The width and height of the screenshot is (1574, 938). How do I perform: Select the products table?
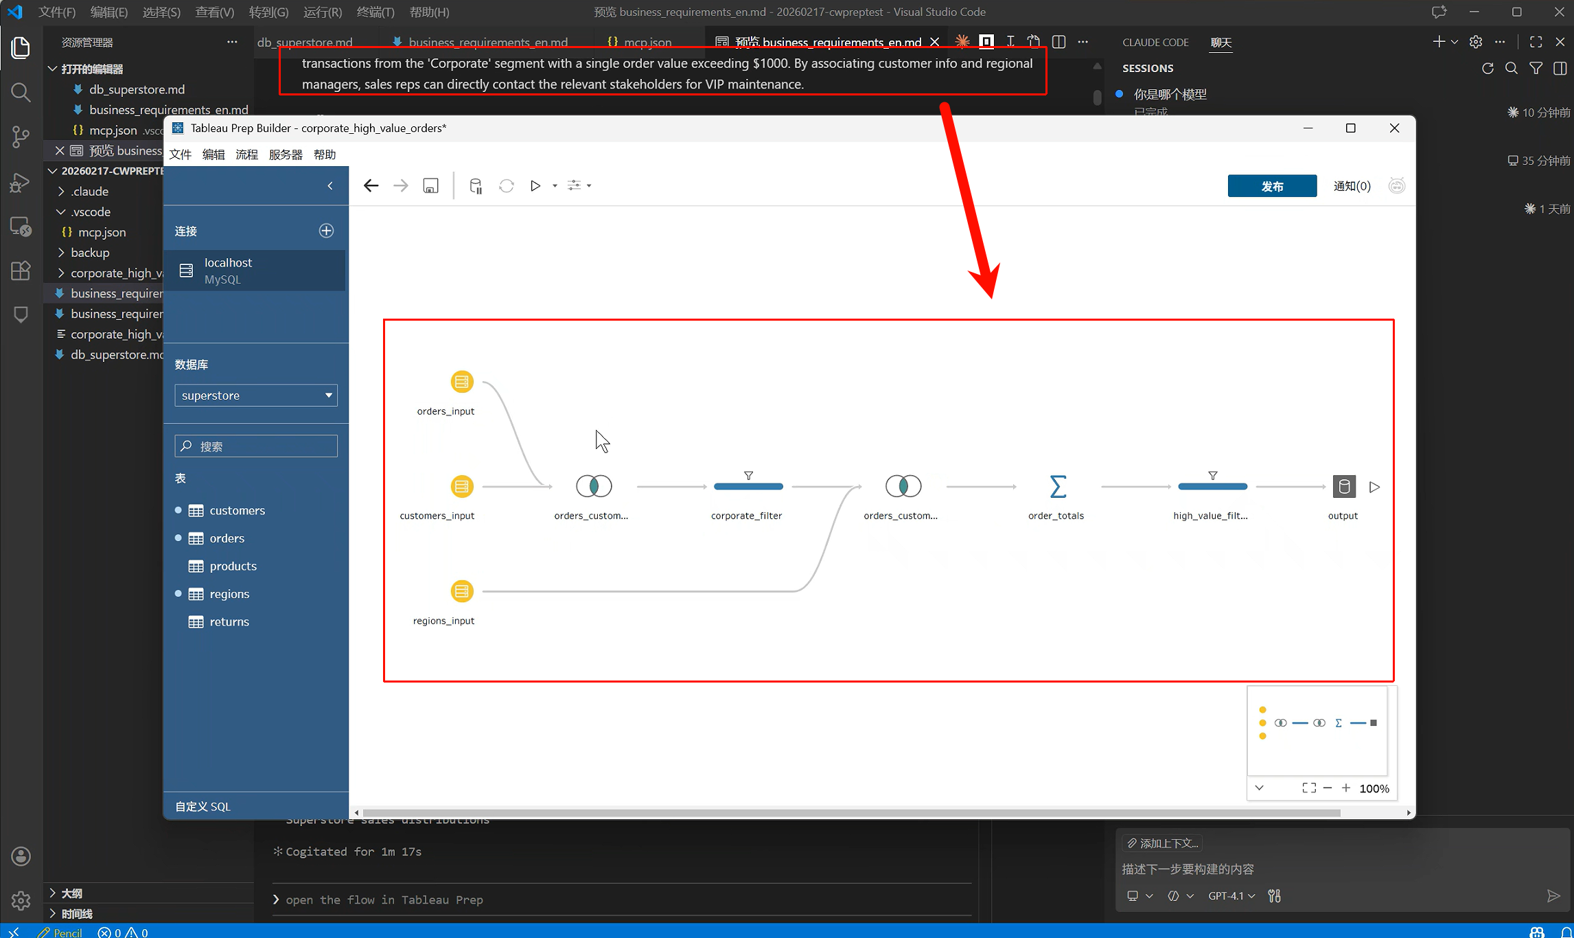click(x=233, y=566)
